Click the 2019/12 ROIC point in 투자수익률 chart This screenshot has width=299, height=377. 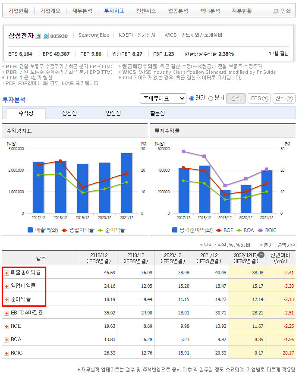(x=225, y=185)
